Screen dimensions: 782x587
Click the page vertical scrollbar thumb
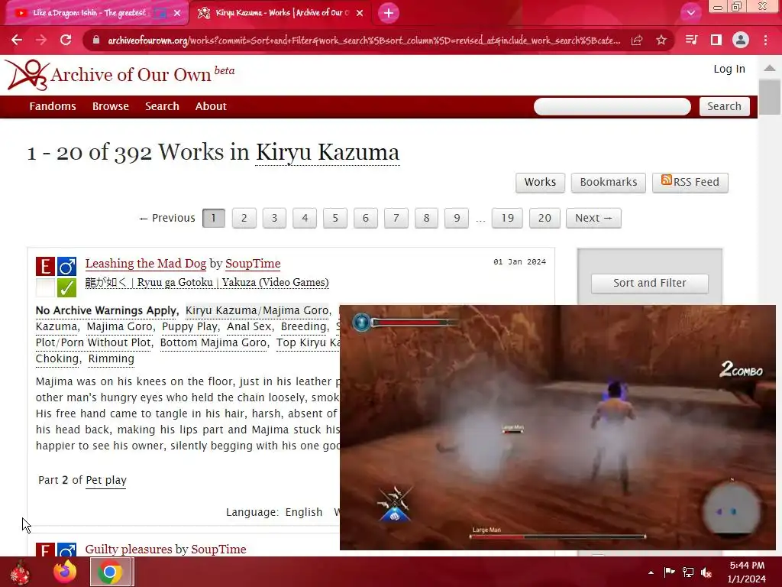tap(770, 97)
